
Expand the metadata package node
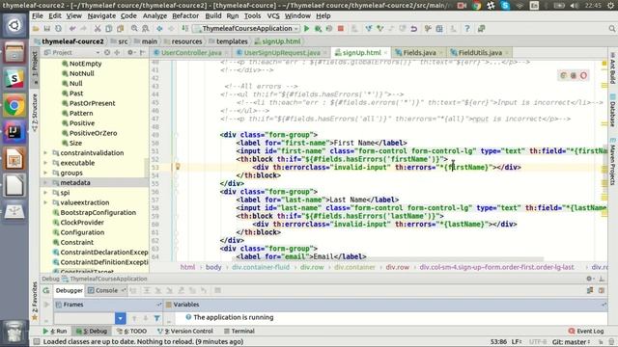click(x=45, y=182)
